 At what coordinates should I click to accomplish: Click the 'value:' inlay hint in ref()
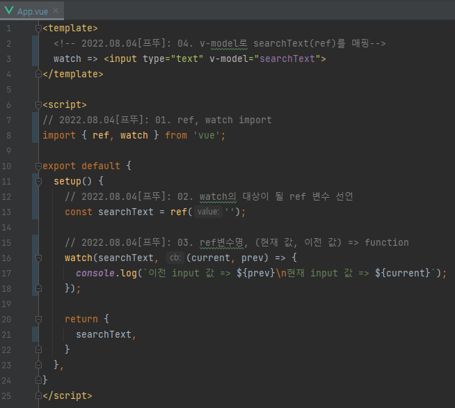(208, 212)
